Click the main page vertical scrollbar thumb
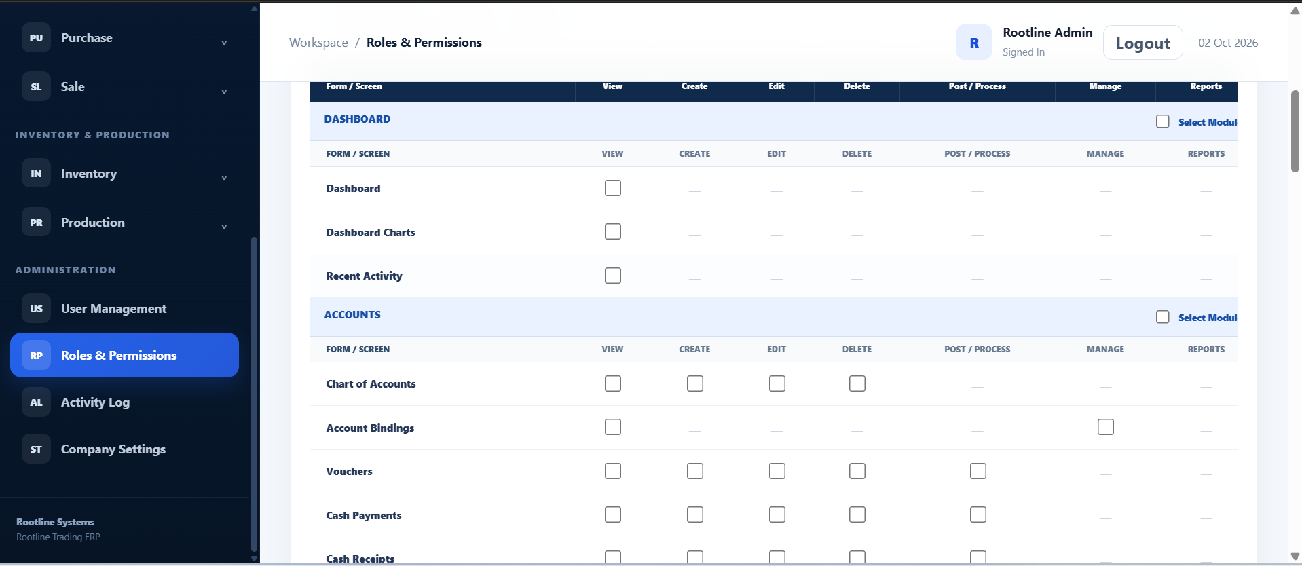 pos(1295,131)
